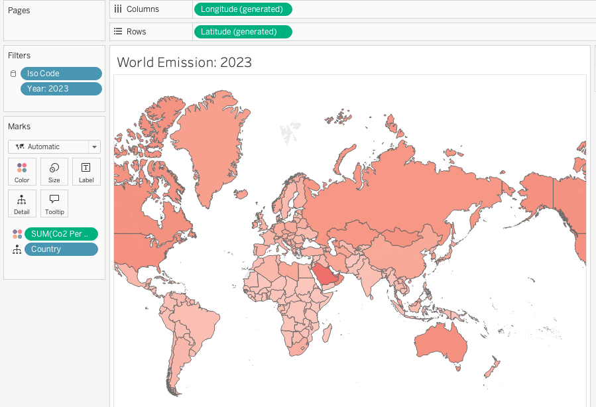Select Saudi Arabia on the map

(326, 274)
